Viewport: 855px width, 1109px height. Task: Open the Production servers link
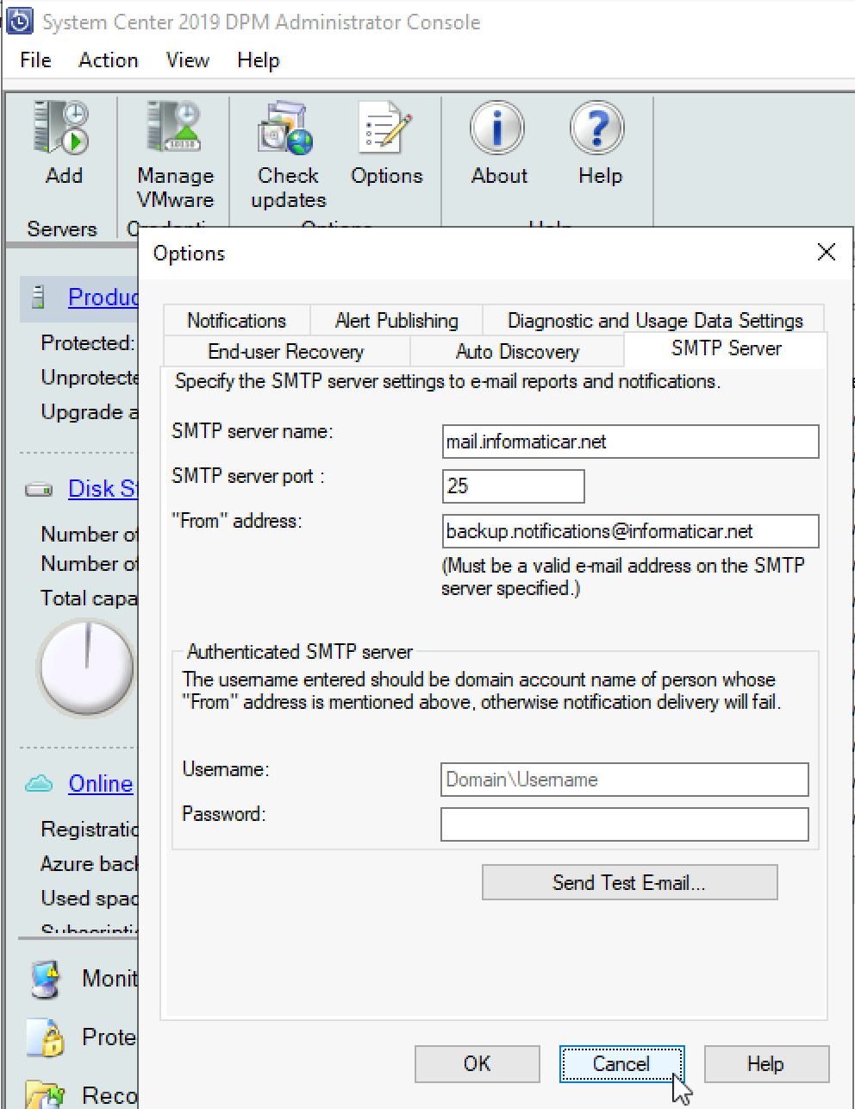click(103, 298)
